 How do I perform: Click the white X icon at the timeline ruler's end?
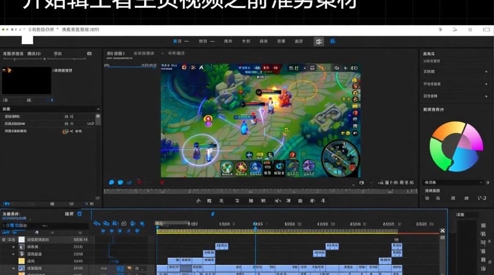443,231
